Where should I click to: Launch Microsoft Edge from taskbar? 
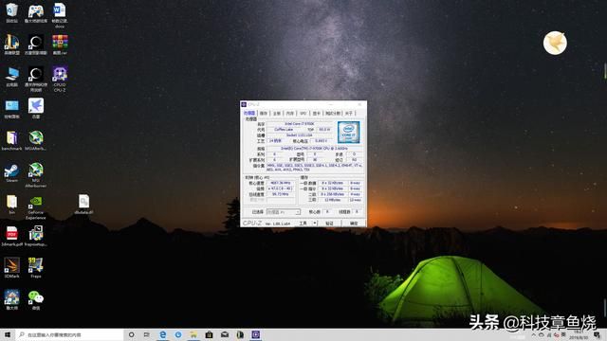click(x=162, y=334)
